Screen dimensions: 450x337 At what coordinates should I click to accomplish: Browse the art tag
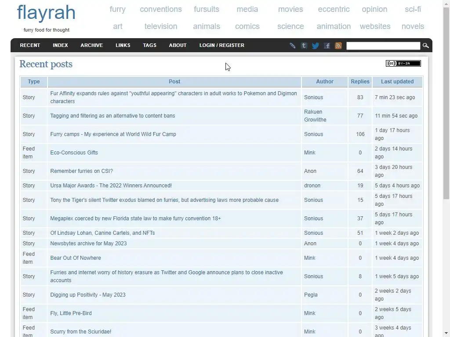click(118, 26)
